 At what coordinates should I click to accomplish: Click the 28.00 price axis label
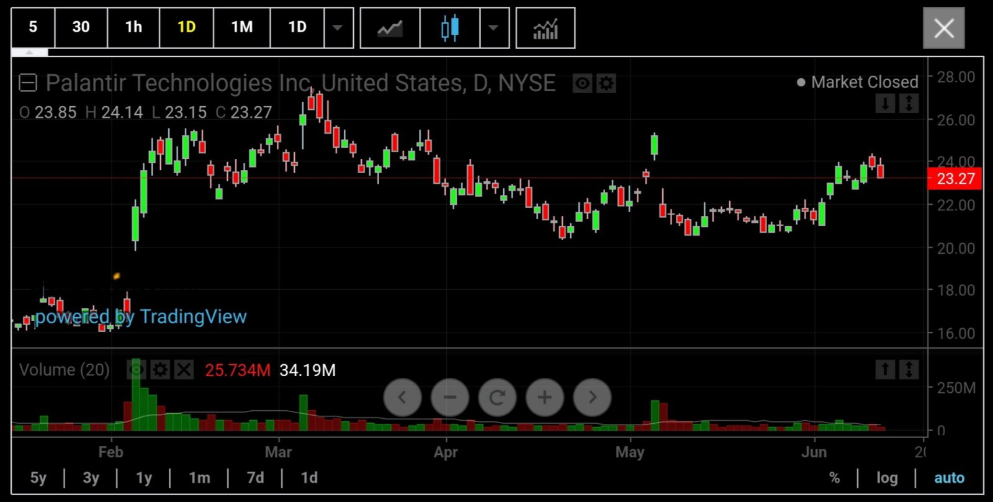click(956, 77)
